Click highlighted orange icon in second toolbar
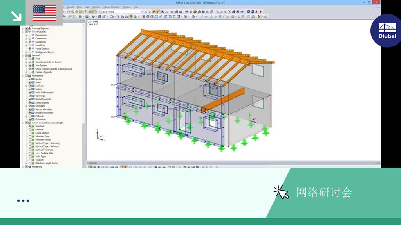 click(x=131, y=16)
